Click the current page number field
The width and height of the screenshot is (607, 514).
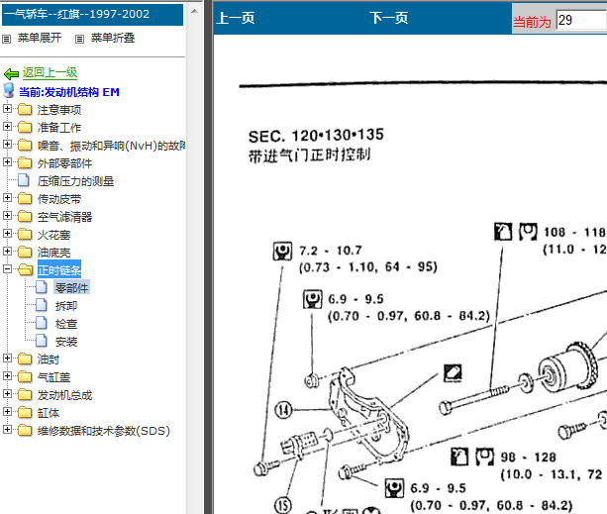click(x=581, y=20)
